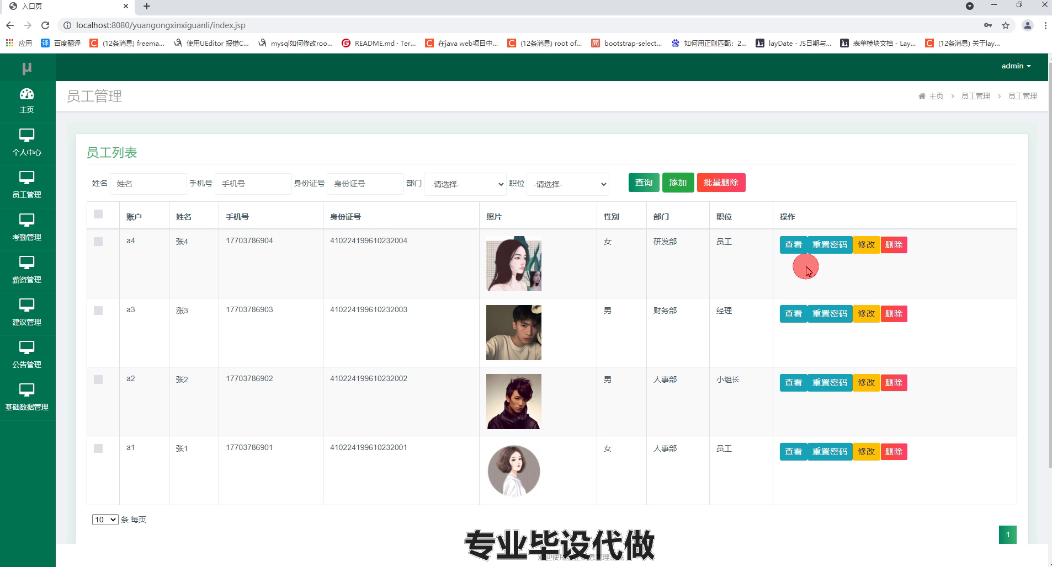Click 删除 for employee 张1
Viewport: 1052px width, 567px height.
[x=894, y=452]
